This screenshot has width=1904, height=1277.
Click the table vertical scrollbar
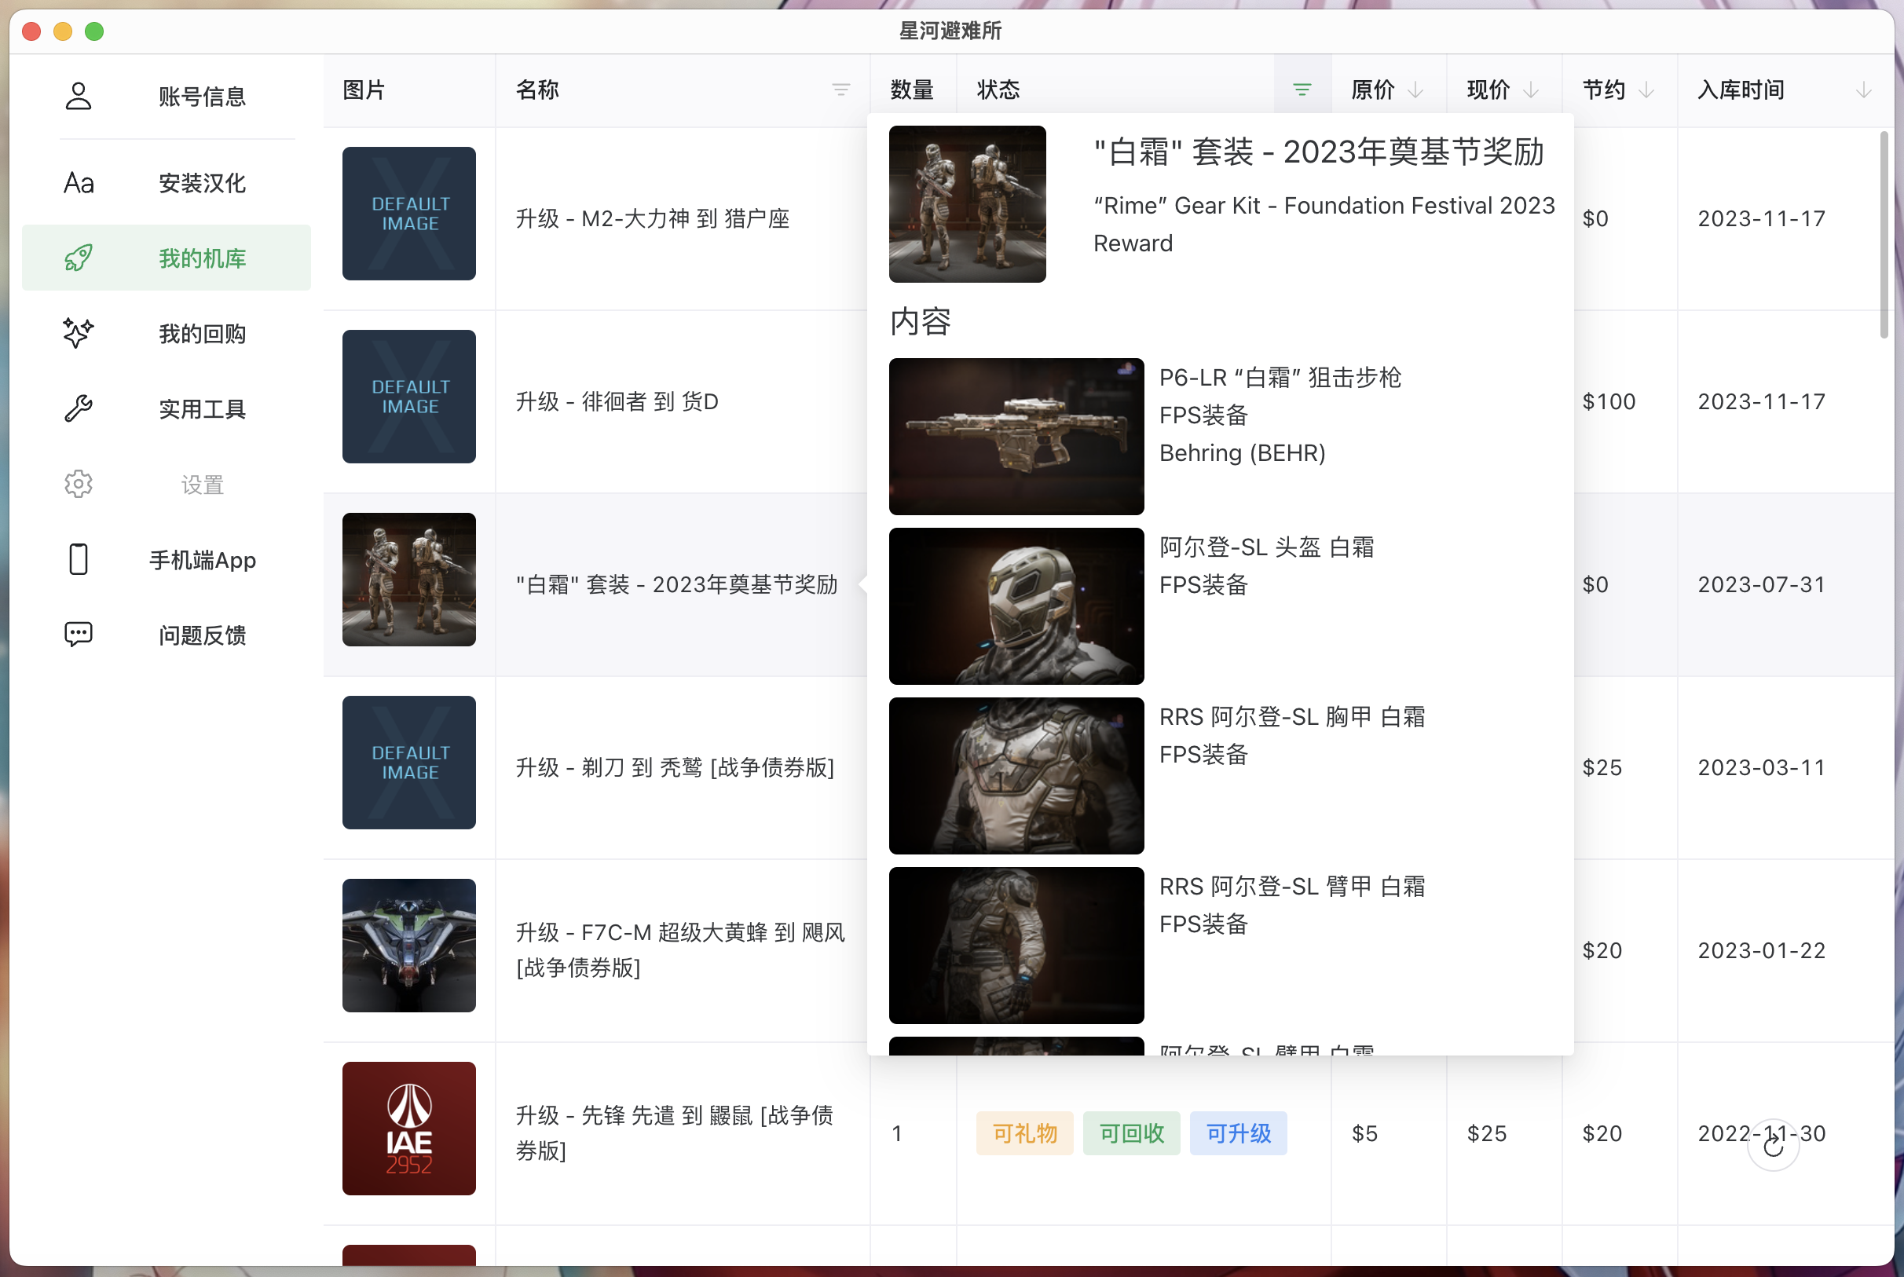point(1883,235)
